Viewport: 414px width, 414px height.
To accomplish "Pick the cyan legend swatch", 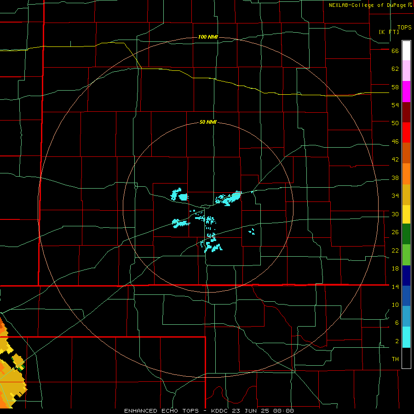I will (x=406, y=337).
